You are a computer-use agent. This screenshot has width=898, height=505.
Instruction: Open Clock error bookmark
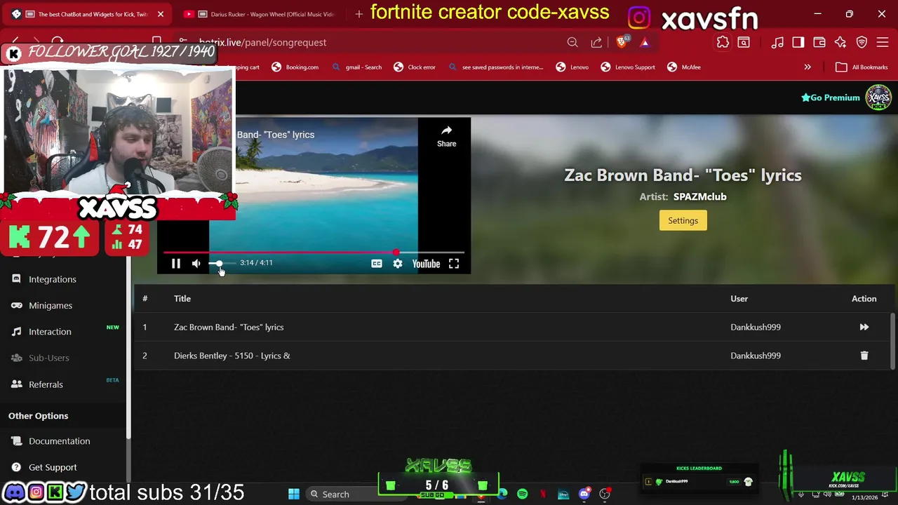415,67
